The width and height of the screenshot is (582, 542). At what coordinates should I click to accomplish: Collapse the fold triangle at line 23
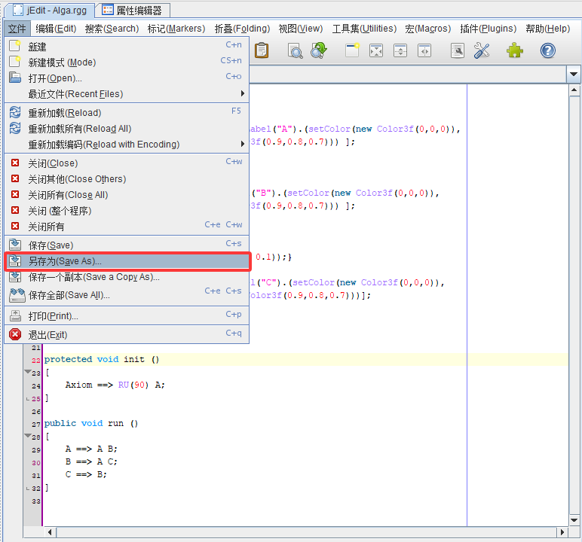pyautogui.click(x=27, y=371)
